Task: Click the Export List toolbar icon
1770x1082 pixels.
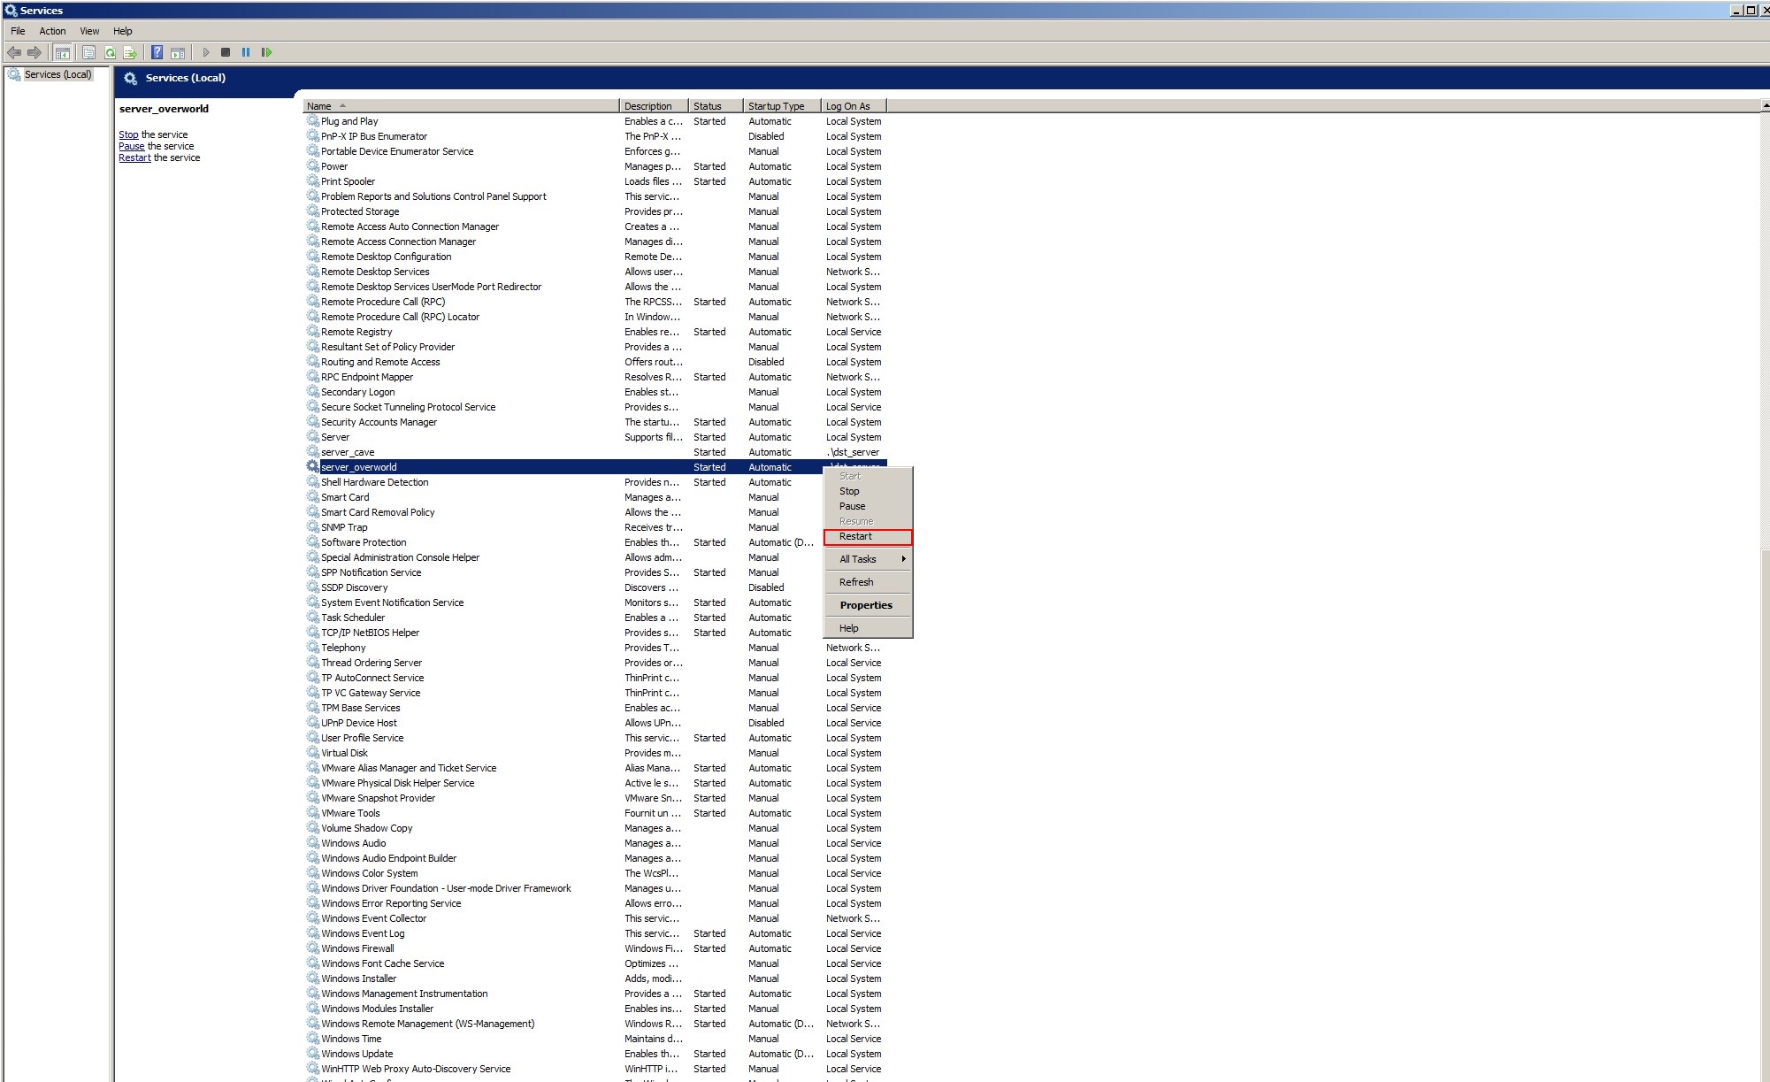Action: click(x=130, y=52)
